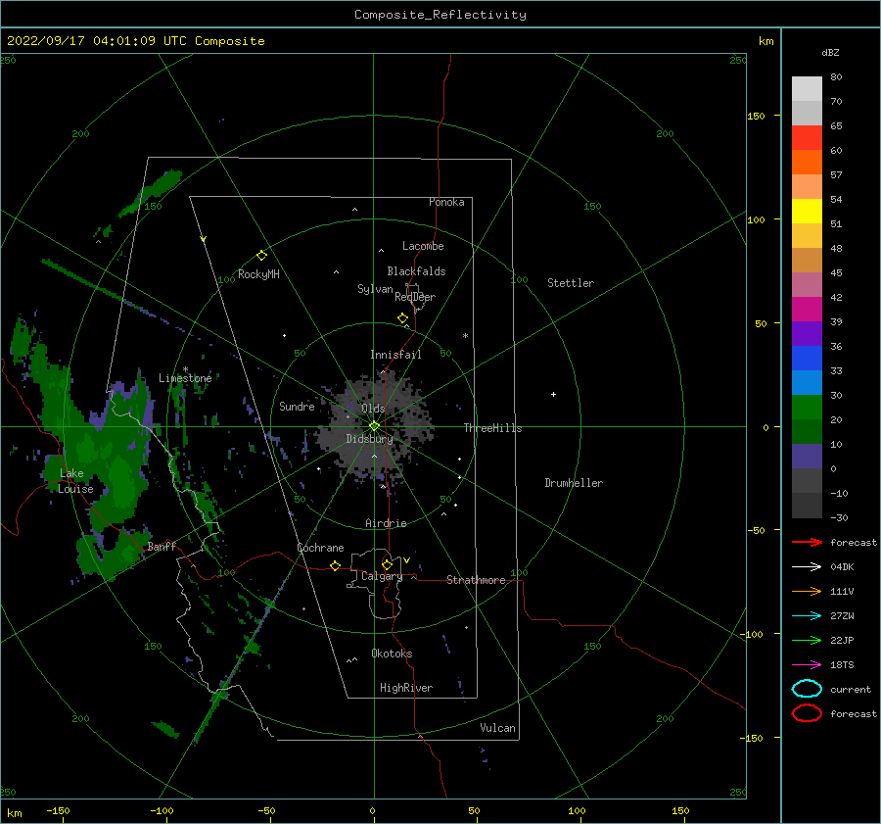Click the magenta 18TS arrow icon
Screen dimensions: 881x824
click(x=807, y=665)
